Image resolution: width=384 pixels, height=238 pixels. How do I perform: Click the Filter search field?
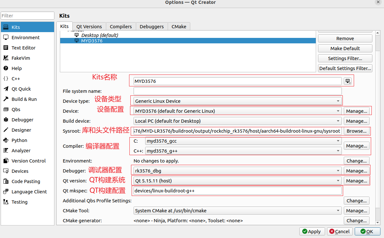click(x=27, y=15)
